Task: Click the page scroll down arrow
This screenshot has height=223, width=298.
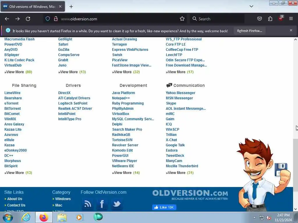Action: 295,209
